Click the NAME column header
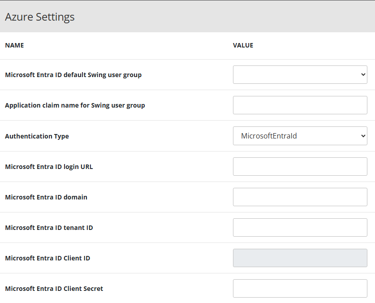The height and width of the screenshot is (303, 375). 14,45
